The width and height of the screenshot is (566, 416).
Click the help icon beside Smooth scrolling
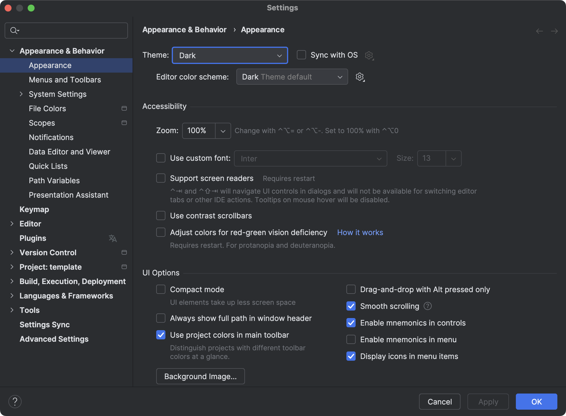tap(428, 306)
